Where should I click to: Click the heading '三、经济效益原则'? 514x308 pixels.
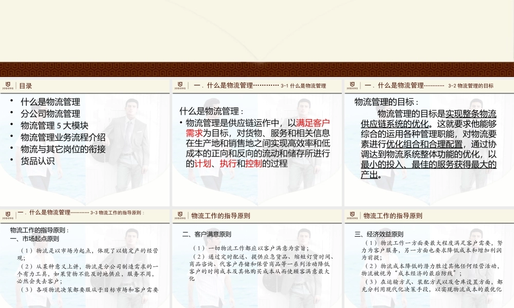(x=379, y=235)
